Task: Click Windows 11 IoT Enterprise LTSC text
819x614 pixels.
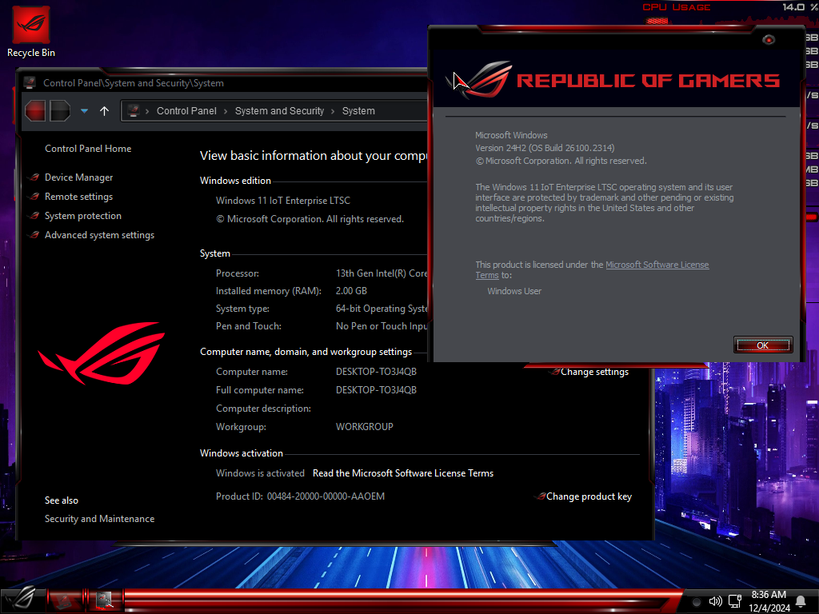Action: pos(282,201)
